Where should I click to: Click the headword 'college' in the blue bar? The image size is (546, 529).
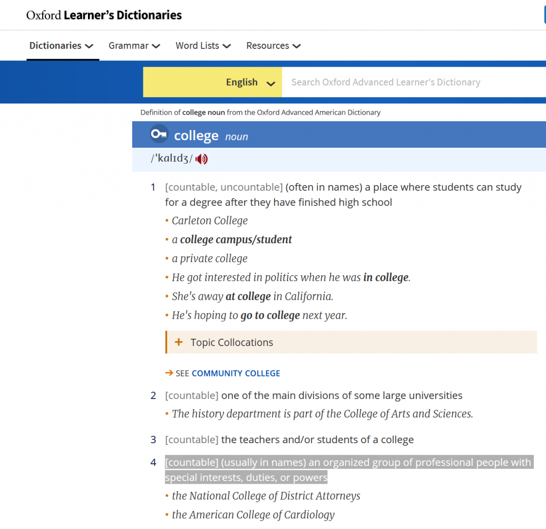pos(196,135)
